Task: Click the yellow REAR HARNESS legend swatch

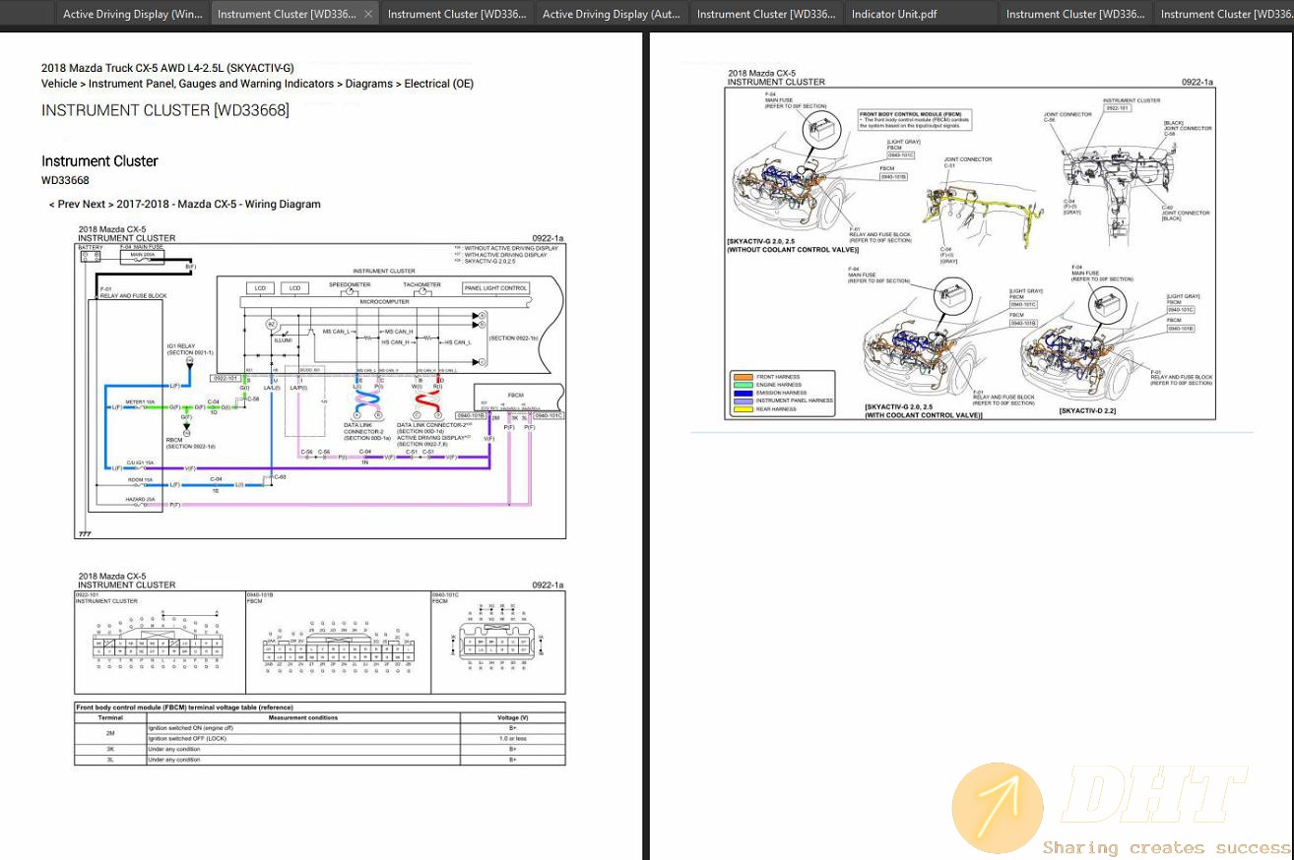Action: [x=742, y=408]
